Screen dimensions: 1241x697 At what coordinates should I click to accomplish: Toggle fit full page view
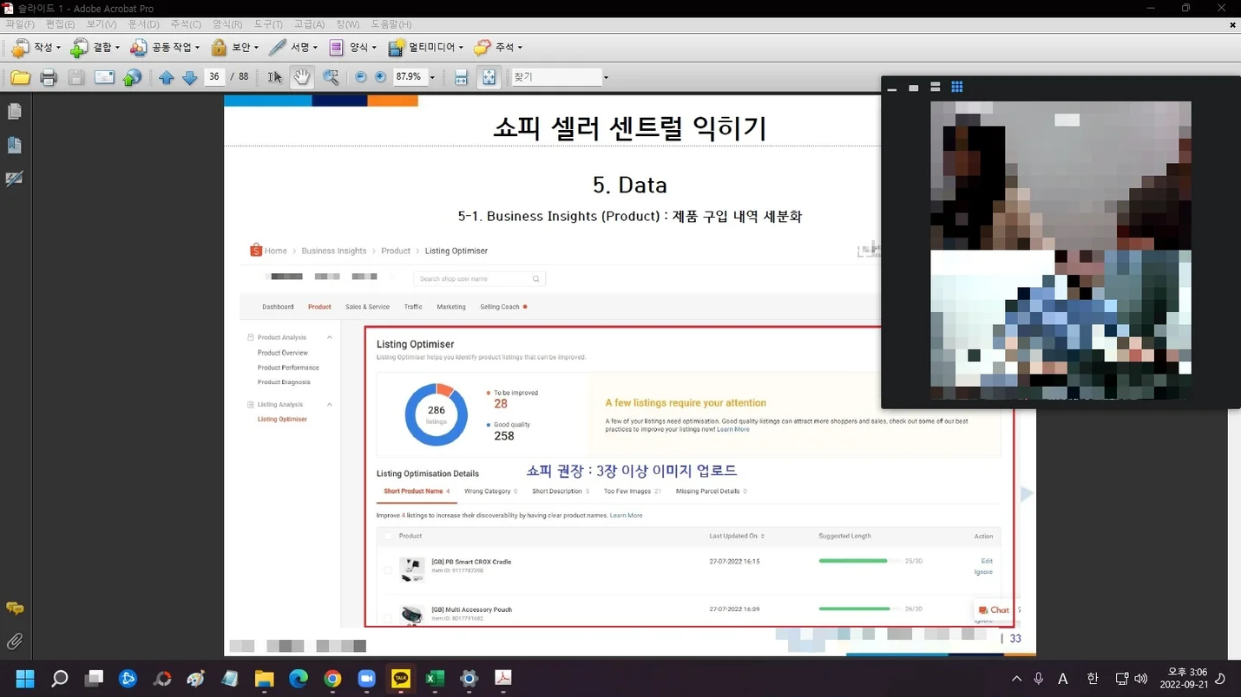pos(489,77)
